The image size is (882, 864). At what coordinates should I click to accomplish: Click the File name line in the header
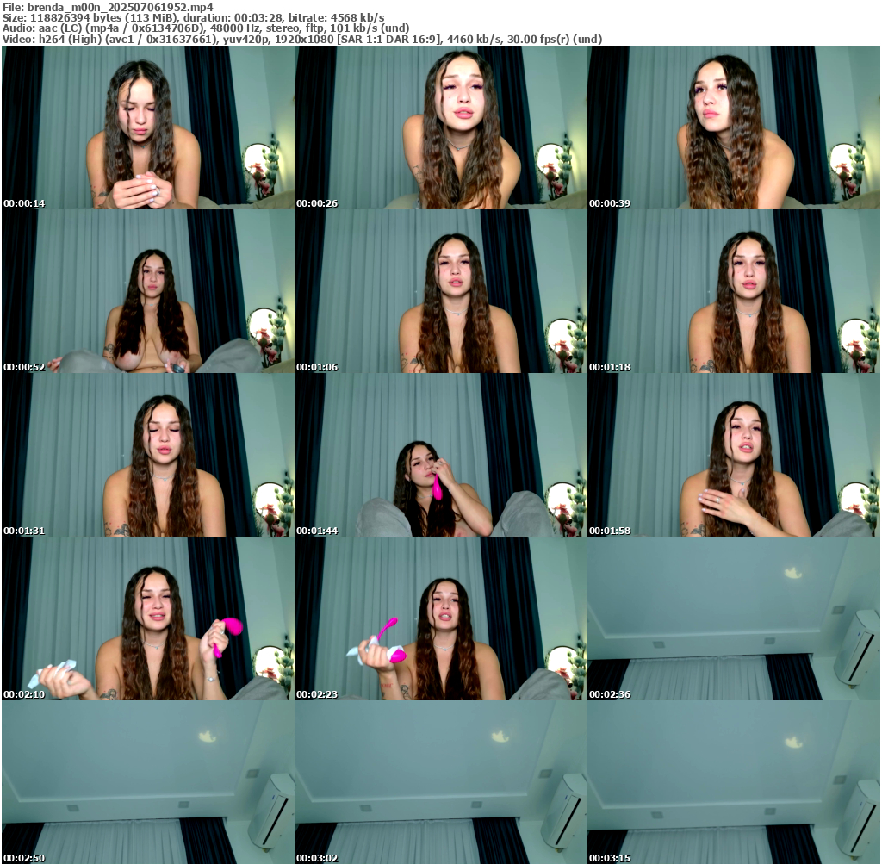click(x=108, y=7)
